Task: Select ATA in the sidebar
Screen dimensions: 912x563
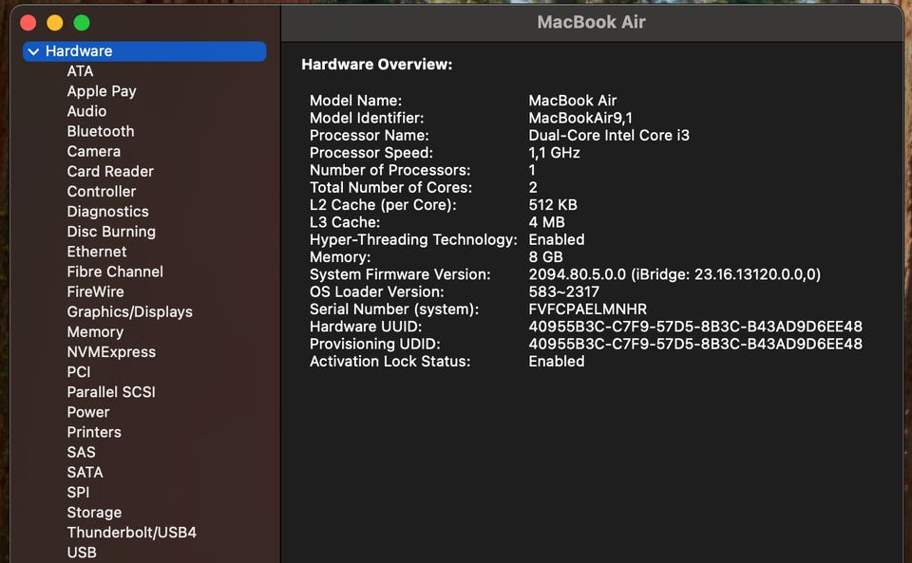Action: (x=80, y=71)
